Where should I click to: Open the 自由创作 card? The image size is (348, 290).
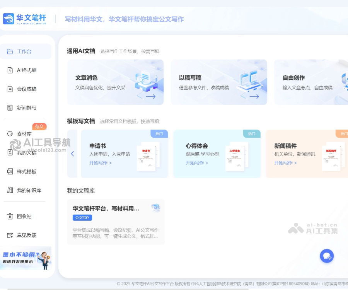click(311, 82)
